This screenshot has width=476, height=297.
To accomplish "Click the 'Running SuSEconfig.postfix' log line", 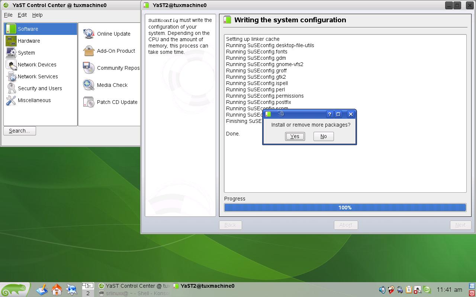I will click(x=258, y=102).
